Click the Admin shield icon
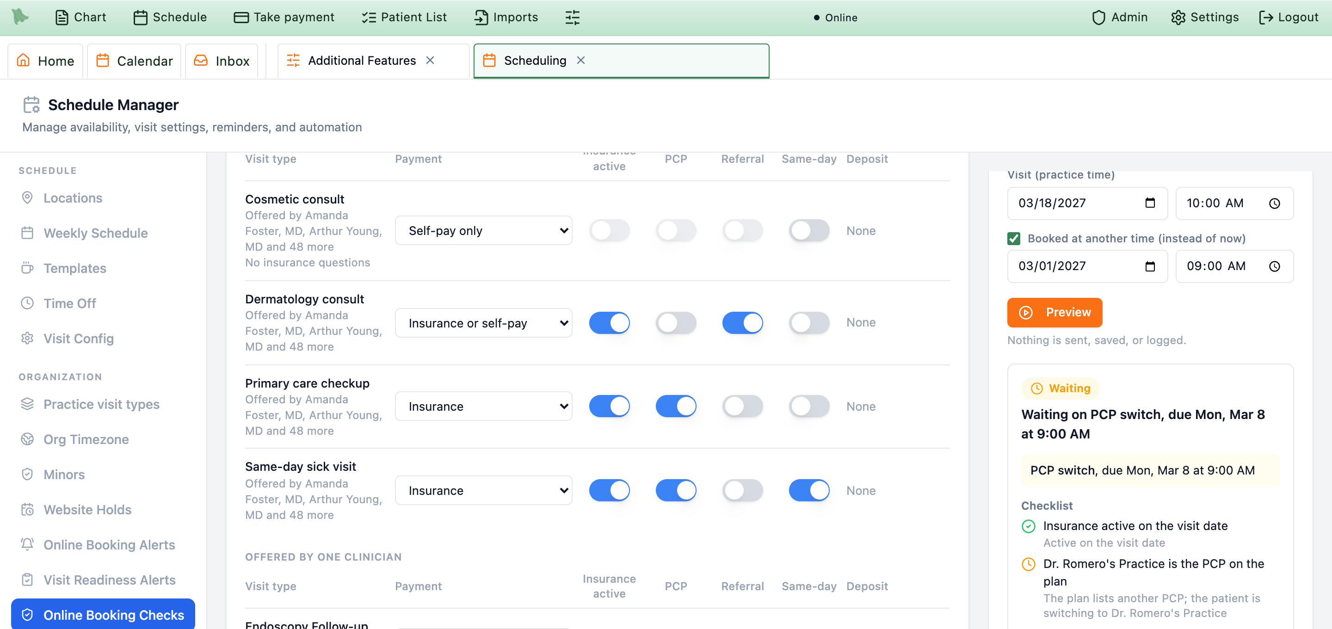 [x=1098, y=18]
